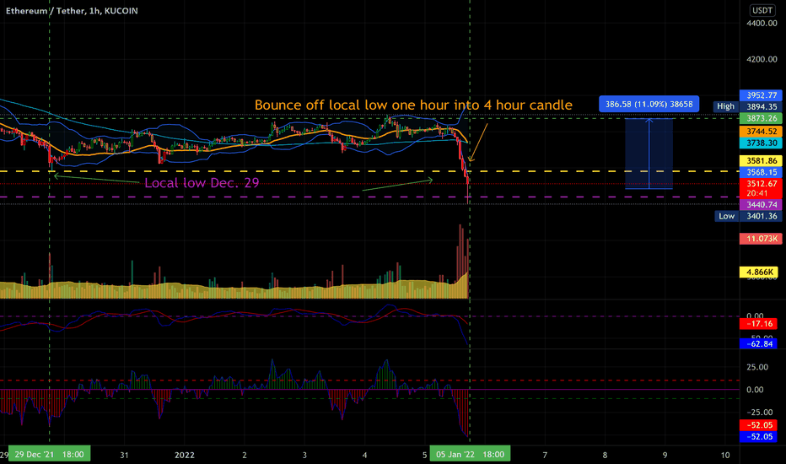The image size is (786, 464).
Task: Select the 'Local low Dec. 29' annotation
Action: coord(202,183)
